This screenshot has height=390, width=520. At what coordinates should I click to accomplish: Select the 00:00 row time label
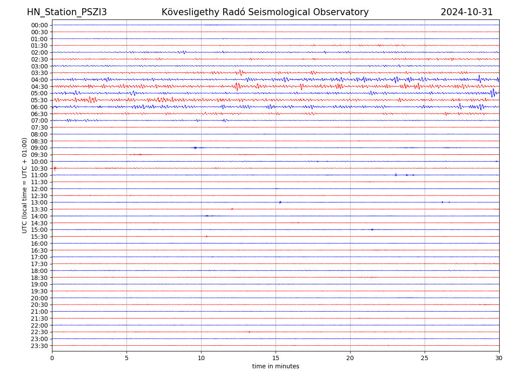[x=39, y=25]
